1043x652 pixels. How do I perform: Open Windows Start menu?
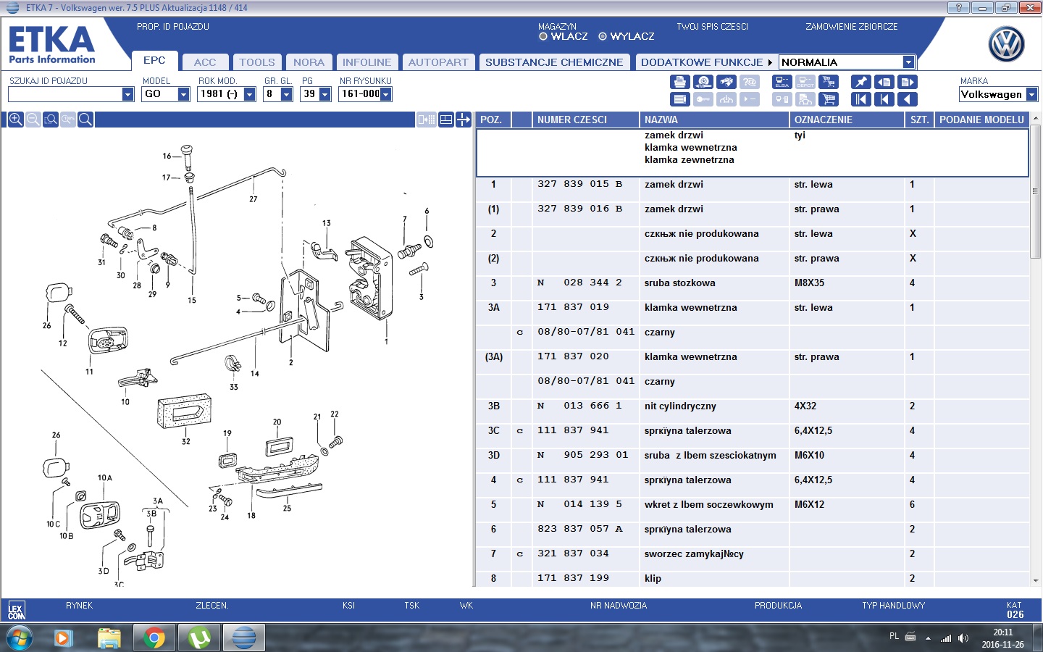click(19, 638)
